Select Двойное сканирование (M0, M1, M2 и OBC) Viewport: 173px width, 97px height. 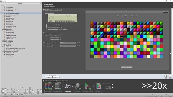[x=46, y=29]
